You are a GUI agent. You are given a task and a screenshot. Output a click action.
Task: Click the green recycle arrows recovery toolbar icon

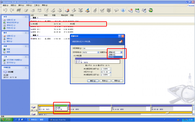click(x=151, y=10)
